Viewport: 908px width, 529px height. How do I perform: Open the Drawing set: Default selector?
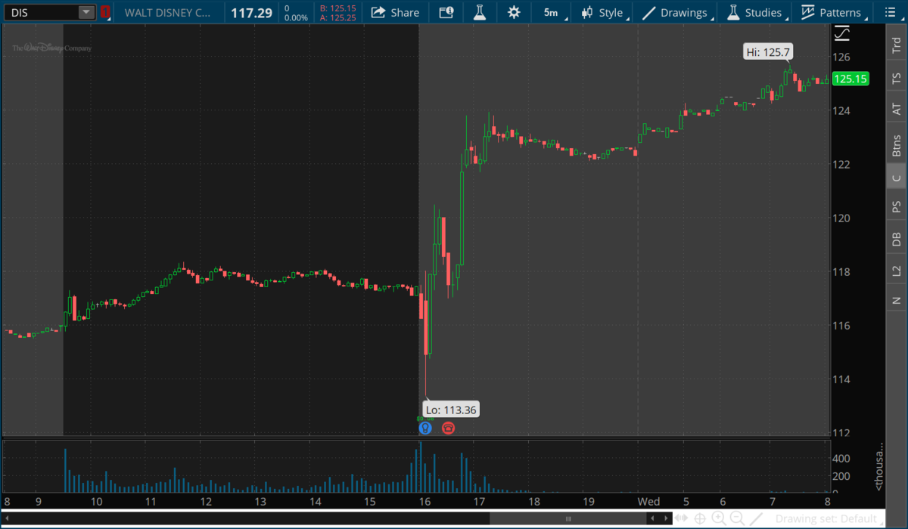click(x=829, y=518)
